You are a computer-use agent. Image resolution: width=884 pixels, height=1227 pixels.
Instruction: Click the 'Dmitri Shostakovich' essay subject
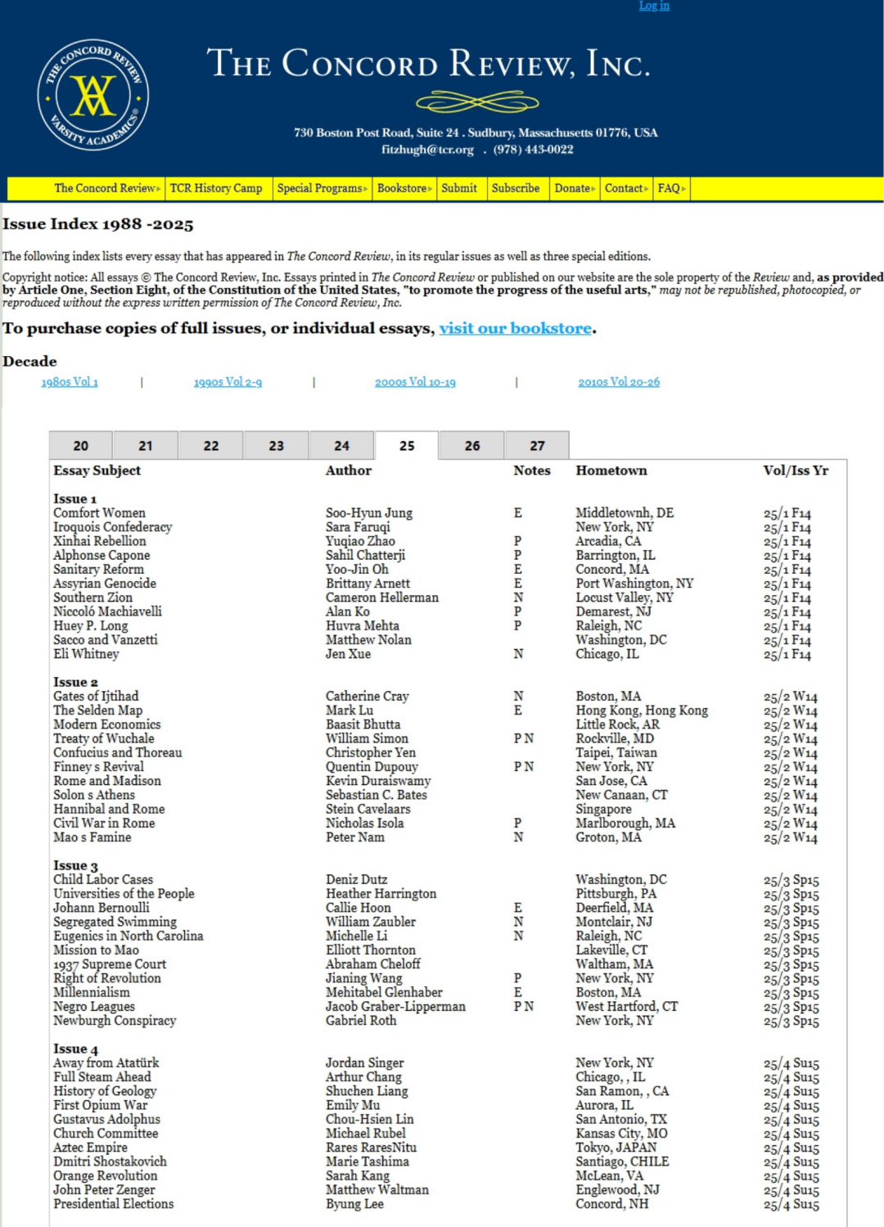[x=110, y=1162]
